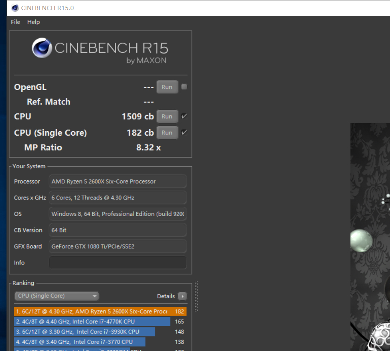390x351 pixels.
Task: Open the File menu
Action: (15, 22)
